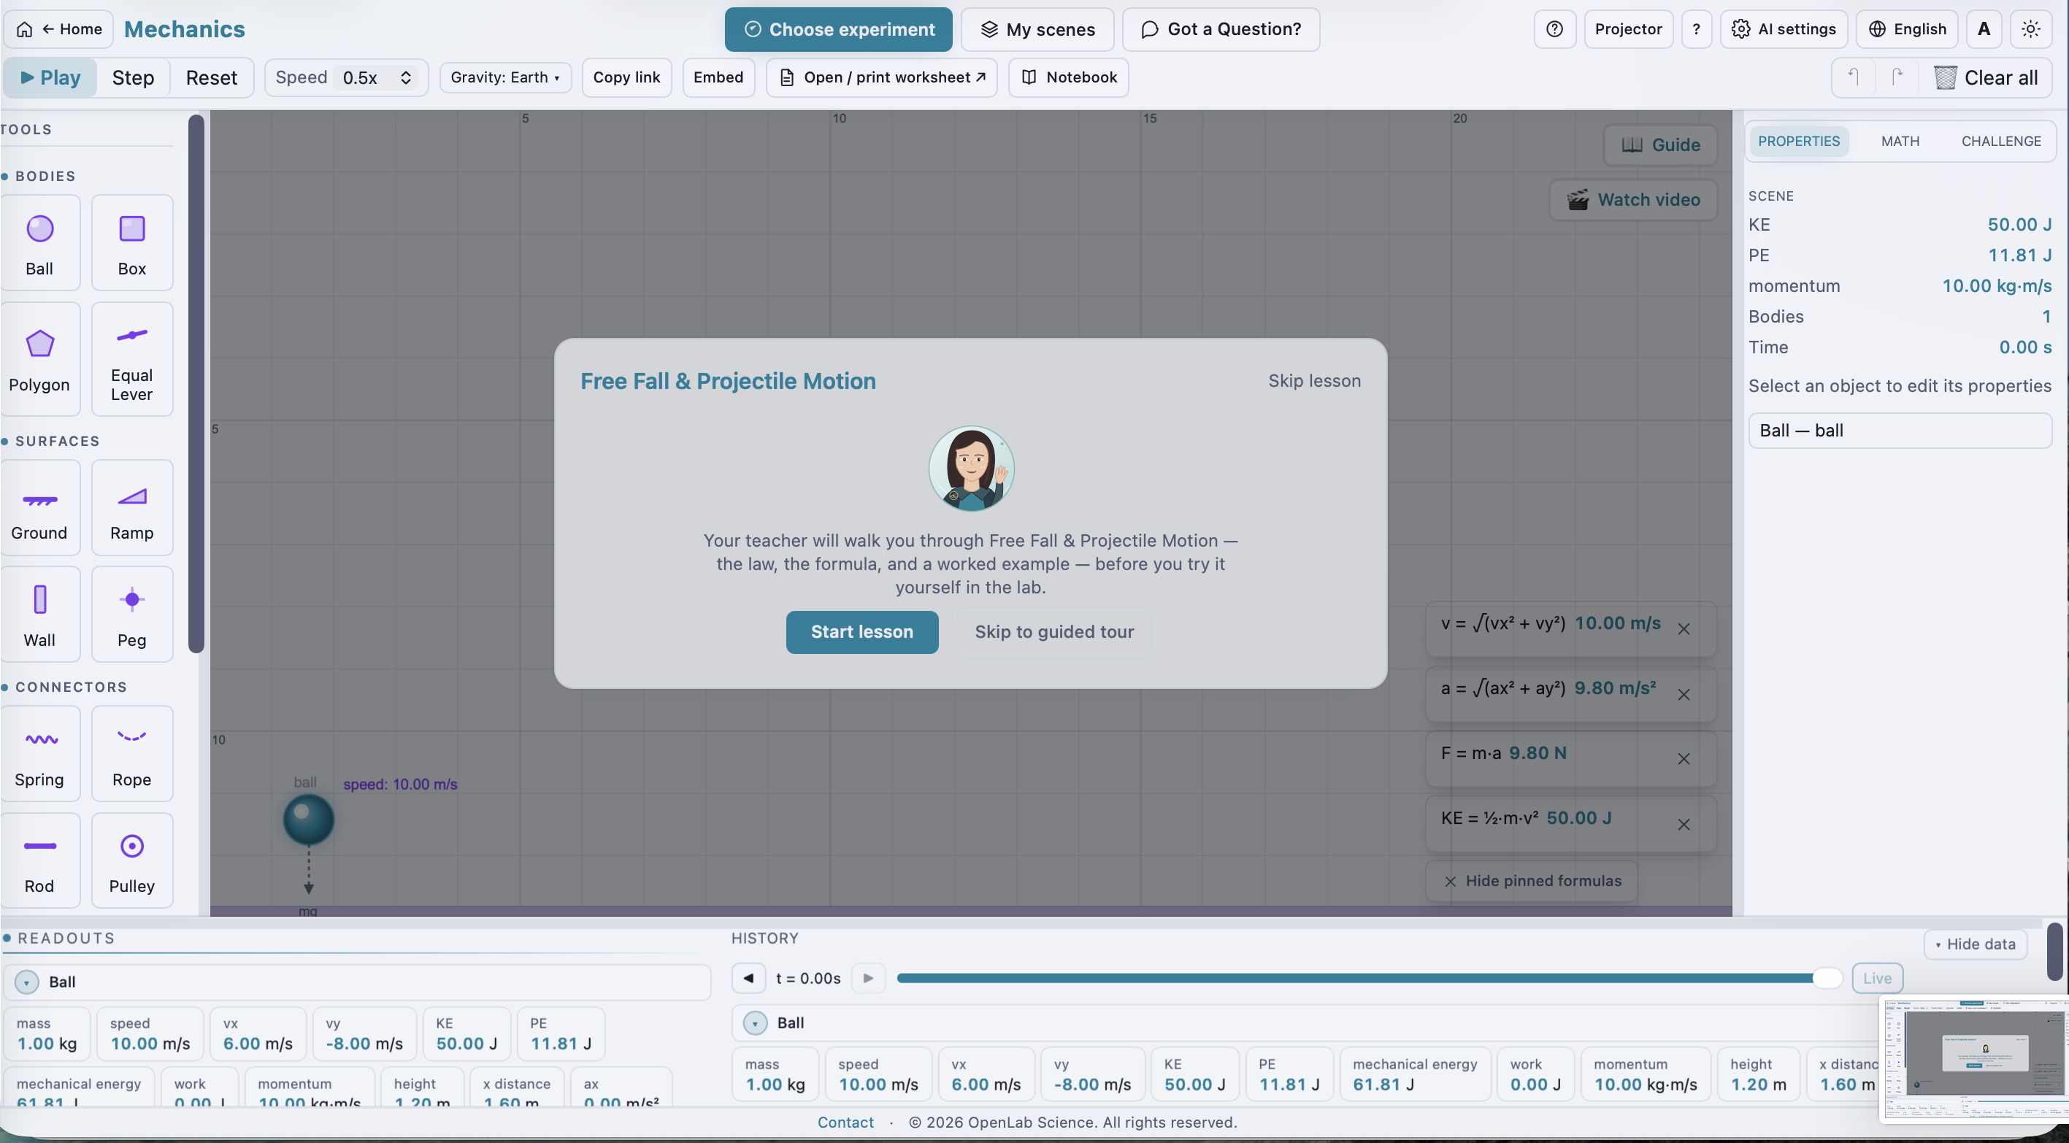The image size is (2069, 1143).
Task: Remove the pinned F = m·a formula
Action: 1684,758
